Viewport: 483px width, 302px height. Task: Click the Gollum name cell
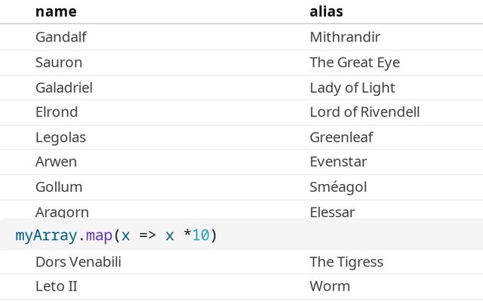click(x=59, y=186)
